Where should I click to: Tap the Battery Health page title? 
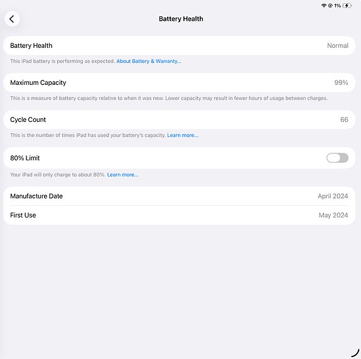(x=181, y=19)
